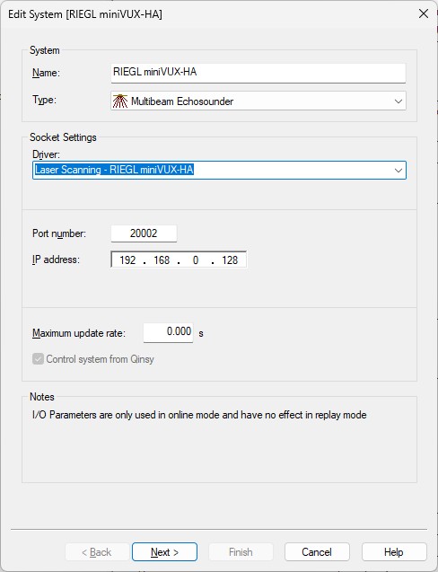Close the Edit System dialog
438x572 pixels.
[x=424, y=13]
